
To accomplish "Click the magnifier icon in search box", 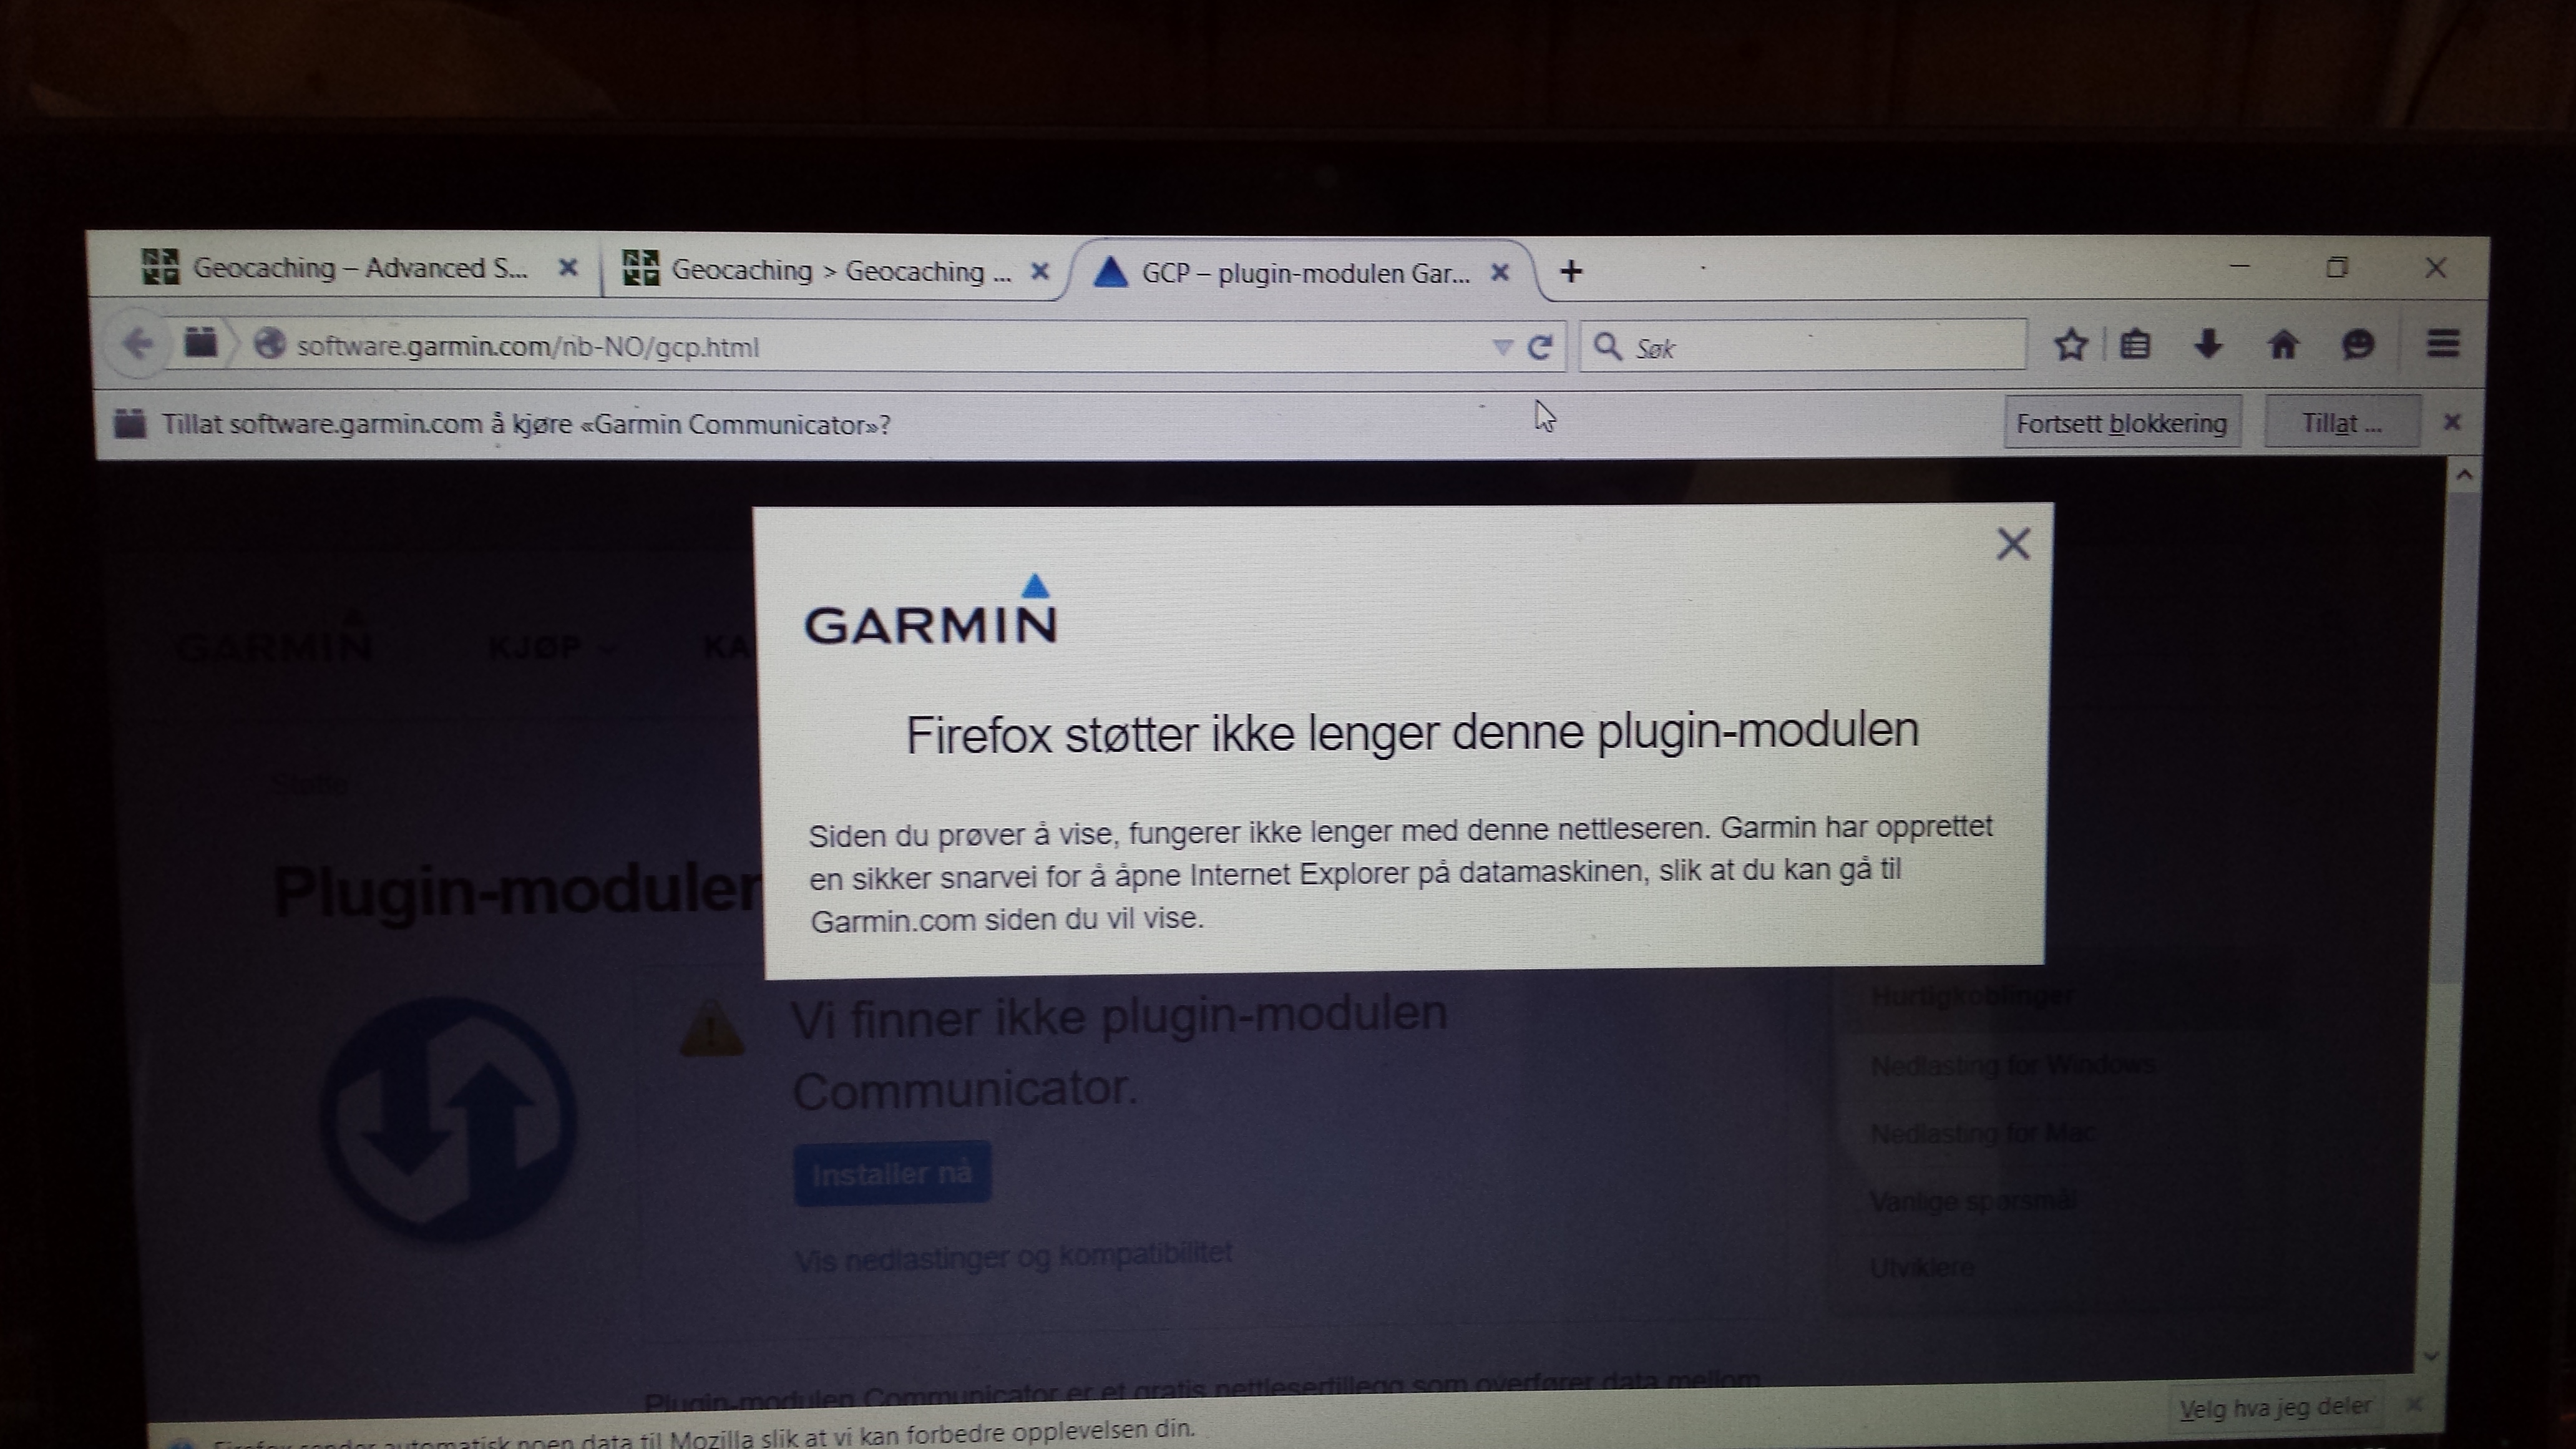I will tap(1607, 346).
